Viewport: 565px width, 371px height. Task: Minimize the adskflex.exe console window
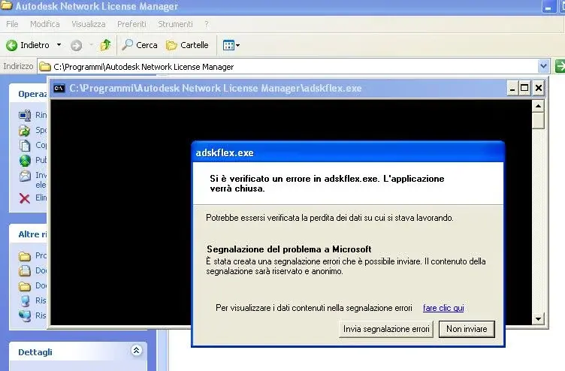(512, 89)
